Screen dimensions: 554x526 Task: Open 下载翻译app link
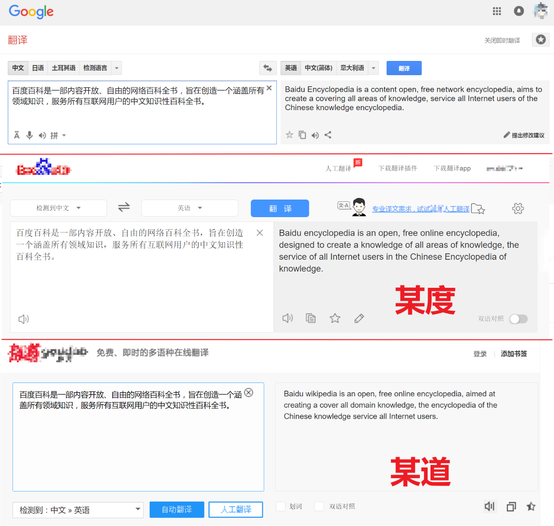[x=452, y=168]
